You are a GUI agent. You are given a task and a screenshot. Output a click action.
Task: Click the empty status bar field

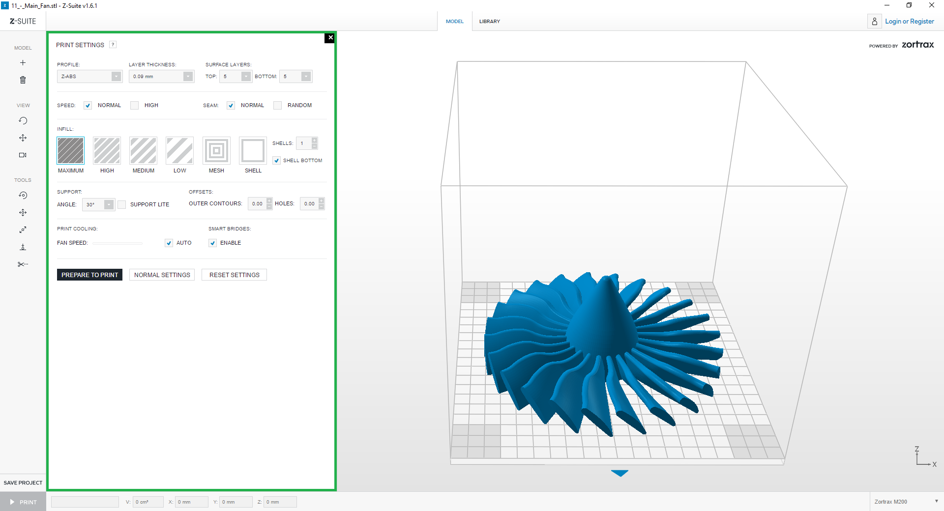85,502
